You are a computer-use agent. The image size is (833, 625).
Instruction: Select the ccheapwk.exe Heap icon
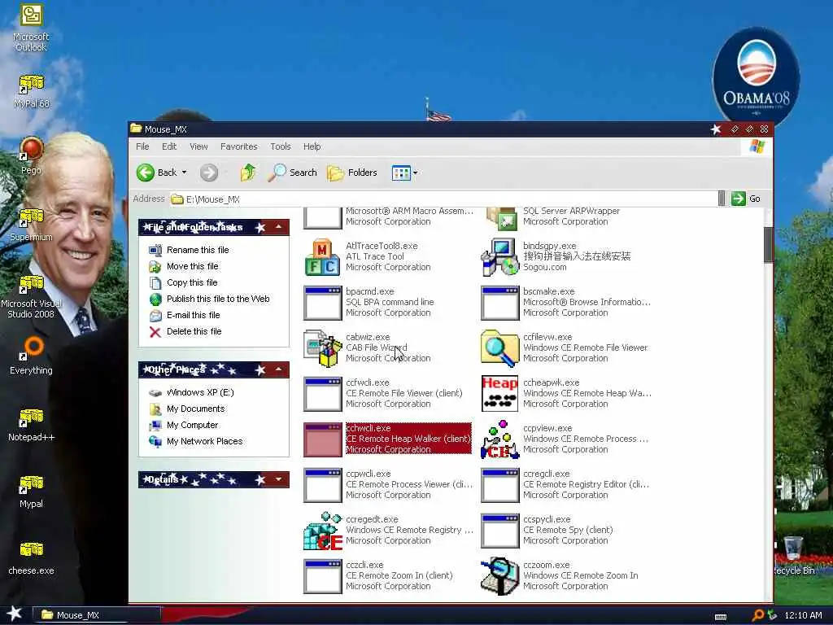pyautogui.click(x=500, y=395)
